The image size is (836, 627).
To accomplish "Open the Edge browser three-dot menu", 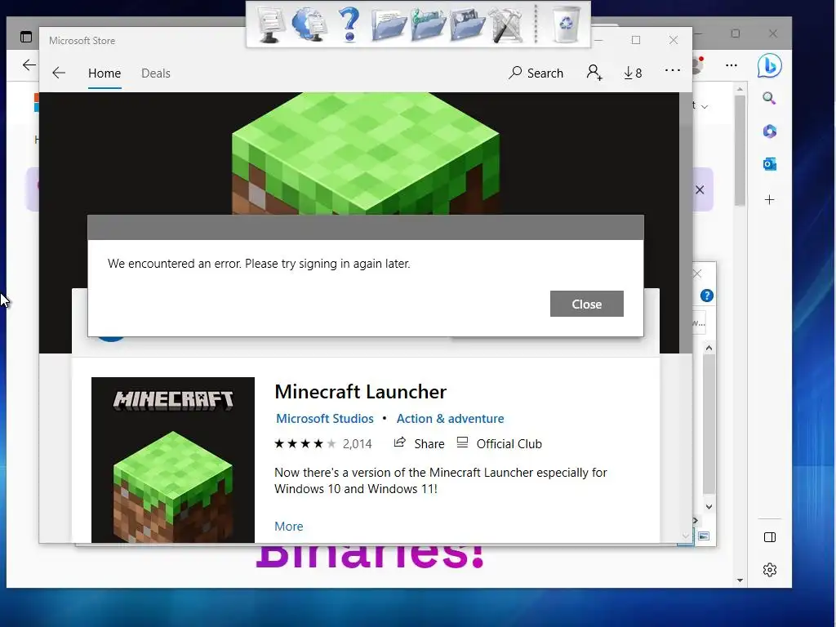I will 731,65.
